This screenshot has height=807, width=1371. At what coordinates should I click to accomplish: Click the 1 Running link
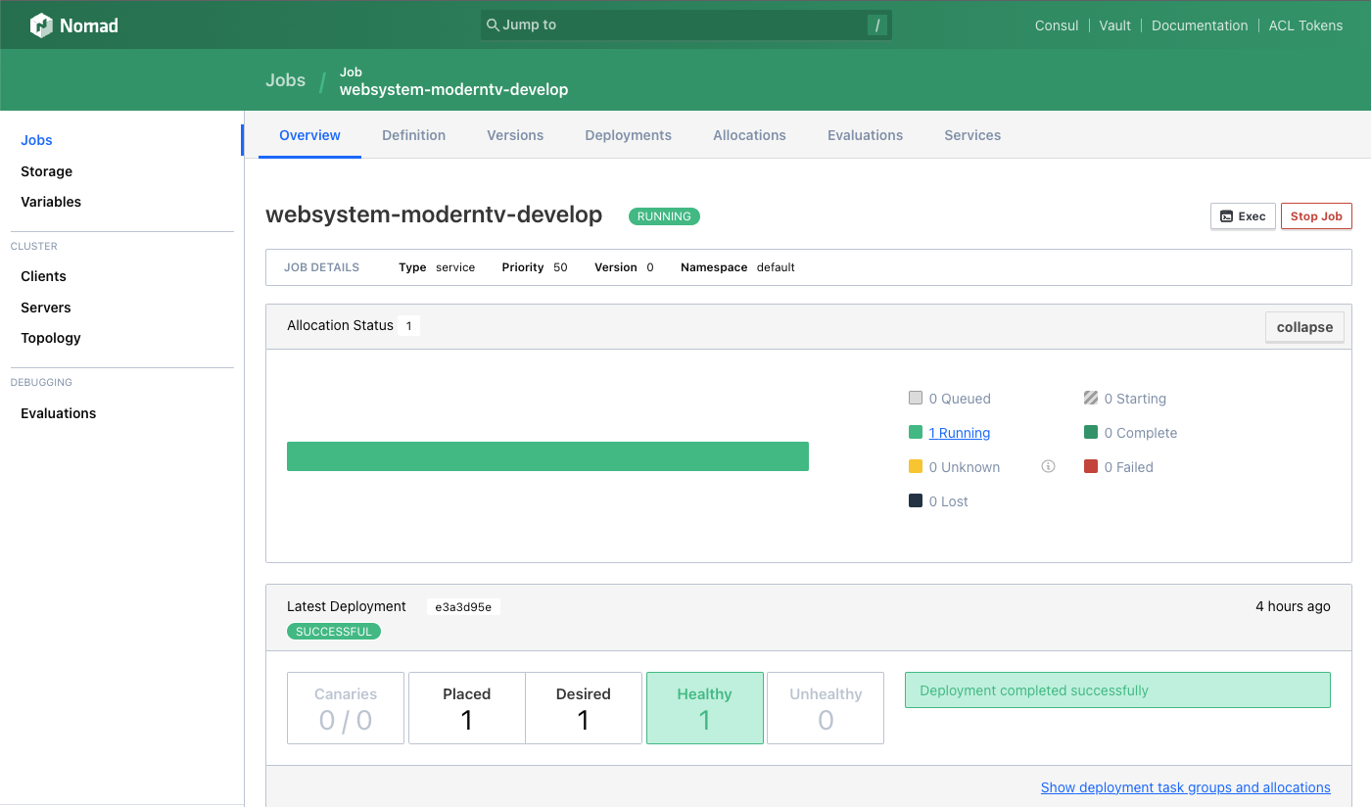(960, 433)
